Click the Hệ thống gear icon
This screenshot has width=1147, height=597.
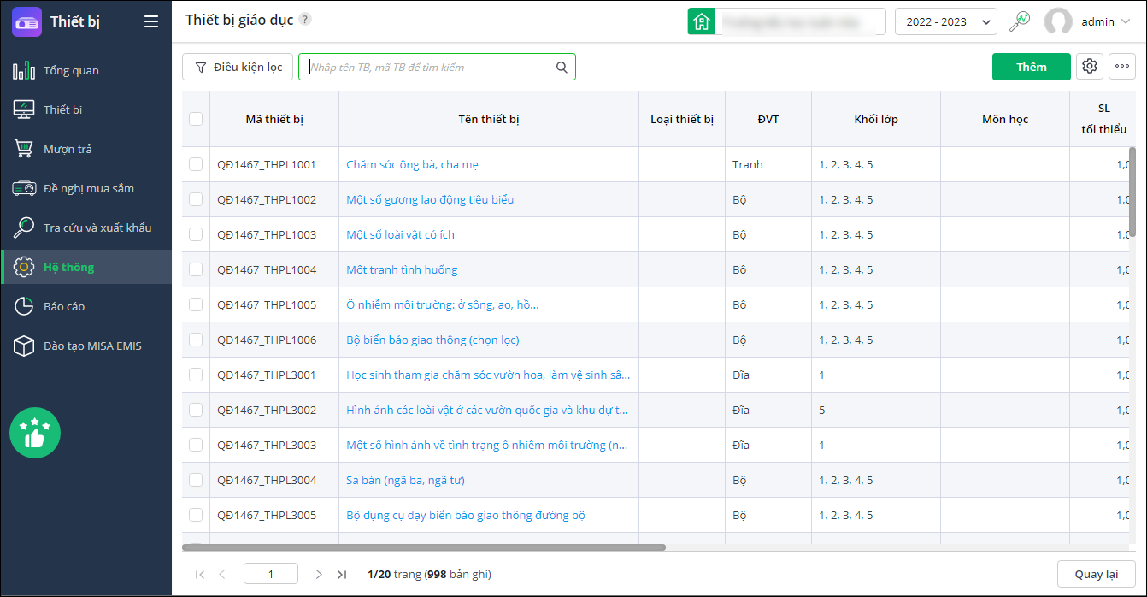tap(24, 267)
